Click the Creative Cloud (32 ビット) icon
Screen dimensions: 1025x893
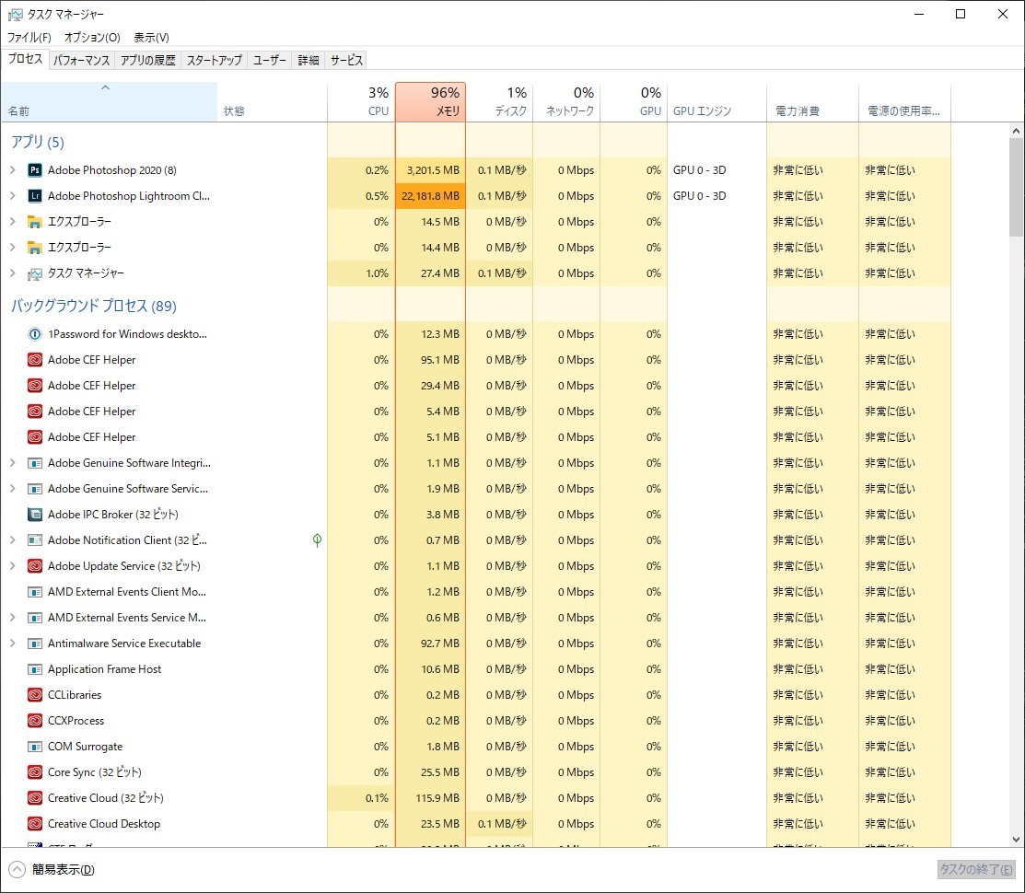point(35,798)
